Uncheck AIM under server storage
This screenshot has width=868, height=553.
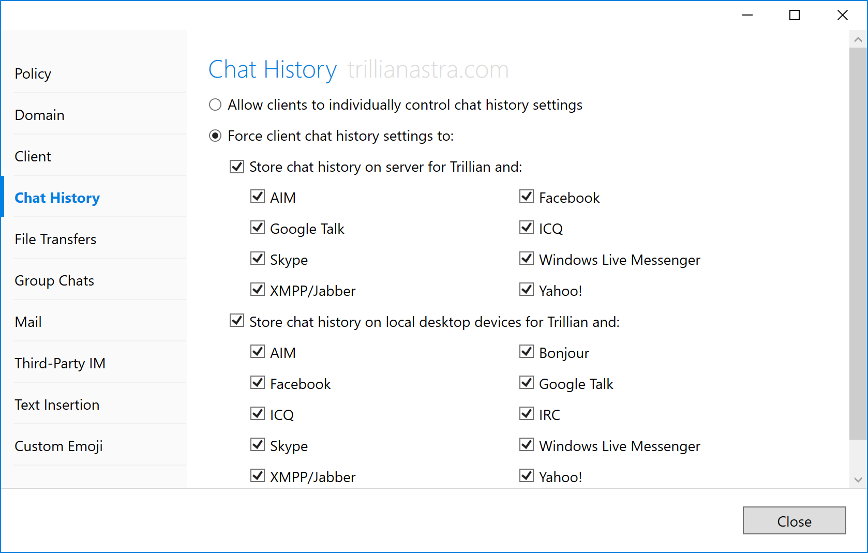coord(258,197)
